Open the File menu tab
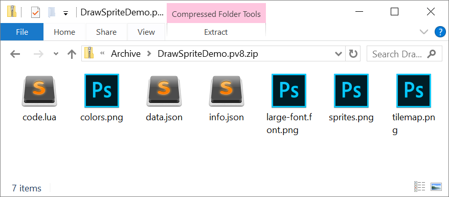449x197 pixels. coord(22,32)
